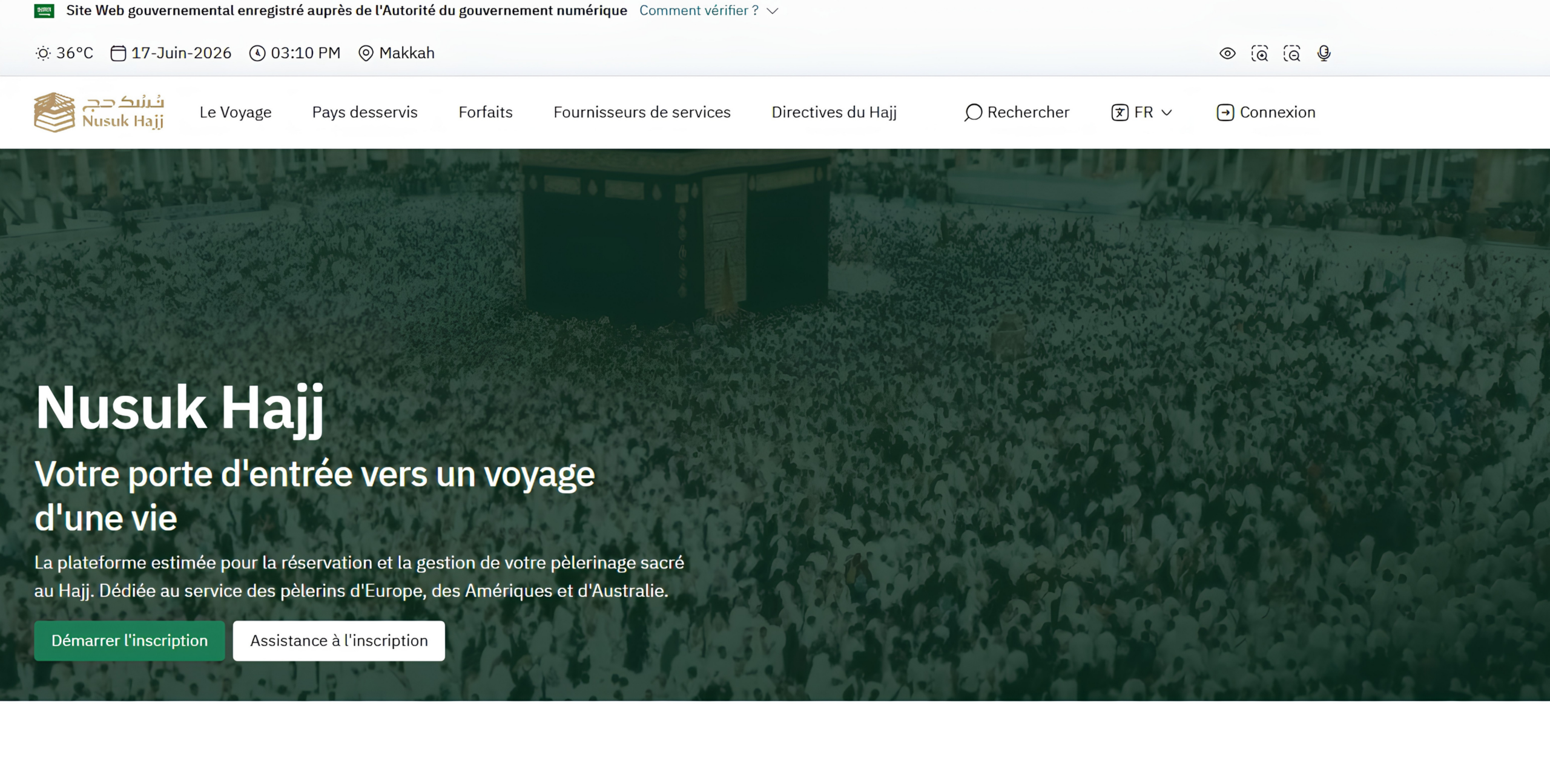The width and height of the screenshot is (1550, 775).
Task: Click the government site registration notice text
Action: 346,11
